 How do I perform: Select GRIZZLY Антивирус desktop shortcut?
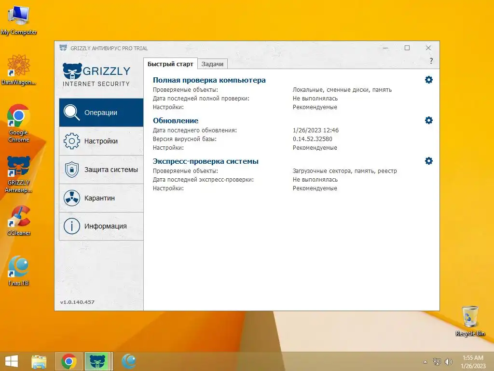click(19, 174)
